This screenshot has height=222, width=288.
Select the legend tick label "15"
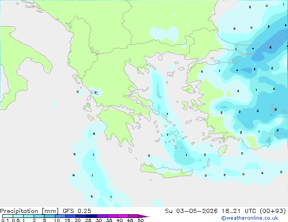(67, 220)
